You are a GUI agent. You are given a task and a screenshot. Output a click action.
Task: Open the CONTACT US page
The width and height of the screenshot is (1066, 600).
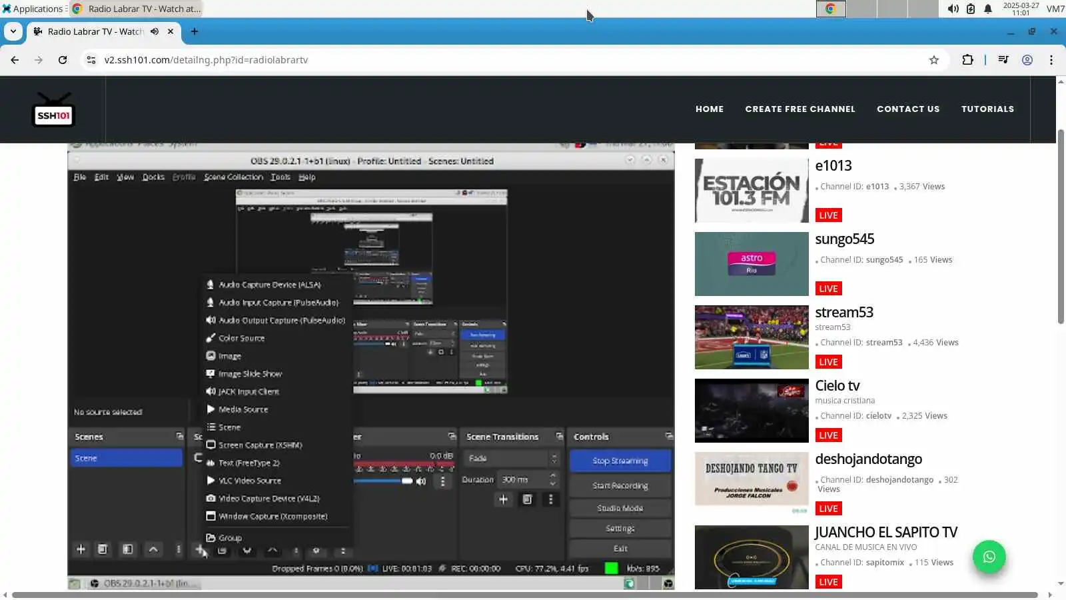pyautogui.click(x=908, y=109)
